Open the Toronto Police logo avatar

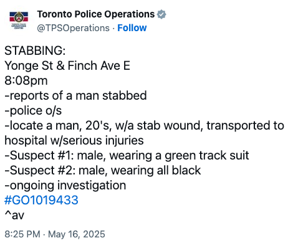click(x=19, y=21)
